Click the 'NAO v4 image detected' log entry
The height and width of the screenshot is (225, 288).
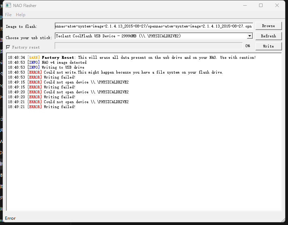click(64, 62)
